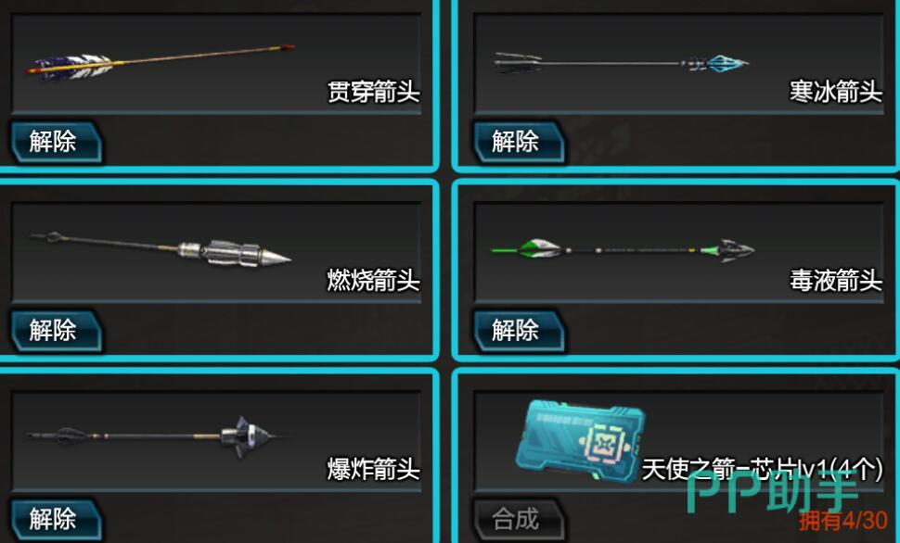Screen dimensions: 900x543
Task: Unequip 爆炸箭头 using 解除 button
Action: click(x=57, y=519)
